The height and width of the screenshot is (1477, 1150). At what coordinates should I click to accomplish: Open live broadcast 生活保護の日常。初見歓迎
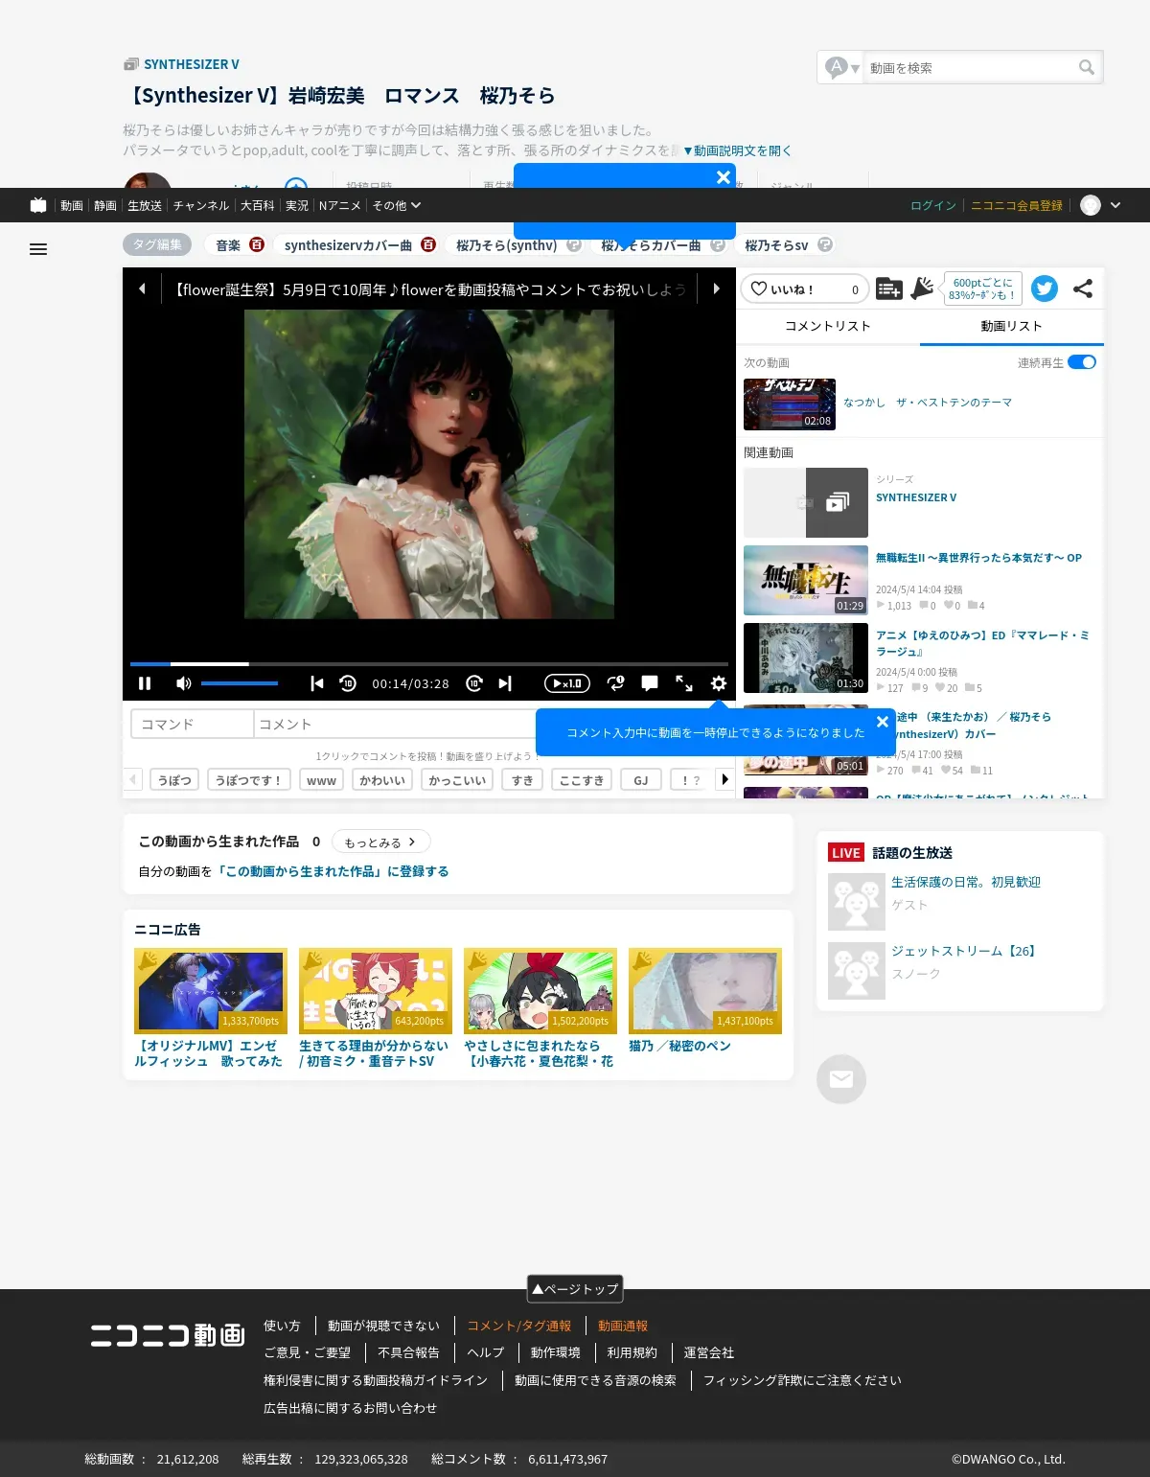tap(965, 882)
